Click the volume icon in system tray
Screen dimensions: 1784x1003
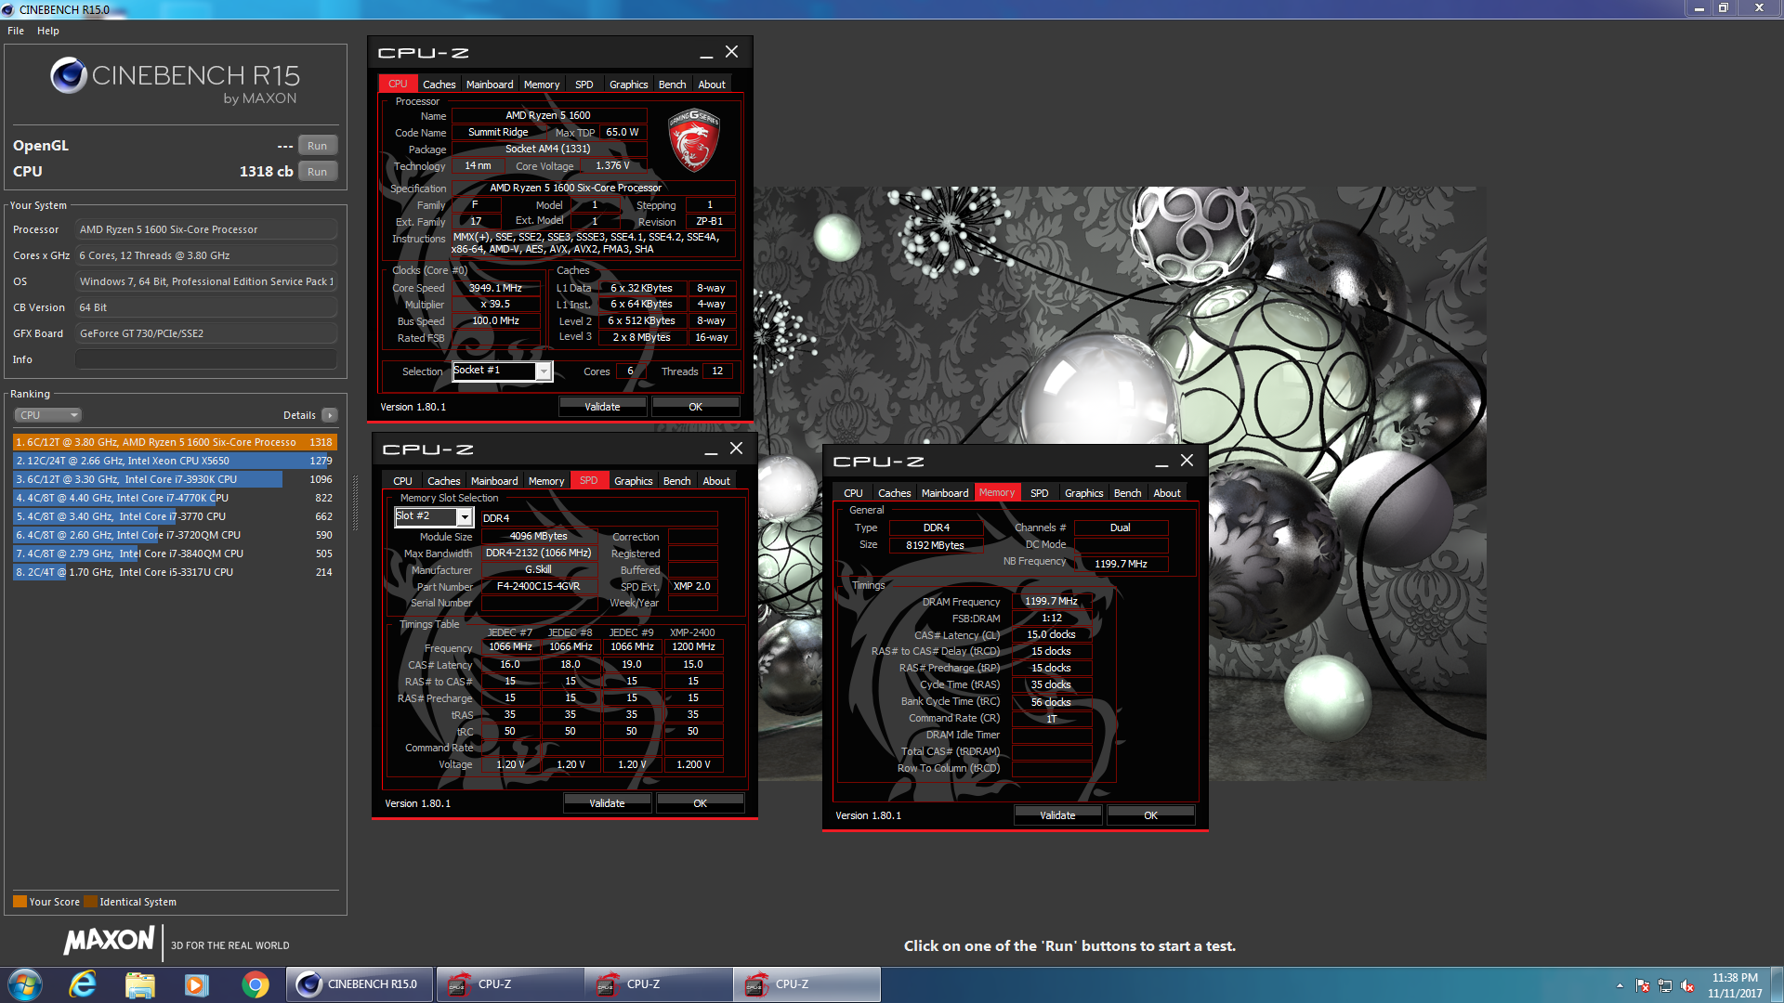1687,985
